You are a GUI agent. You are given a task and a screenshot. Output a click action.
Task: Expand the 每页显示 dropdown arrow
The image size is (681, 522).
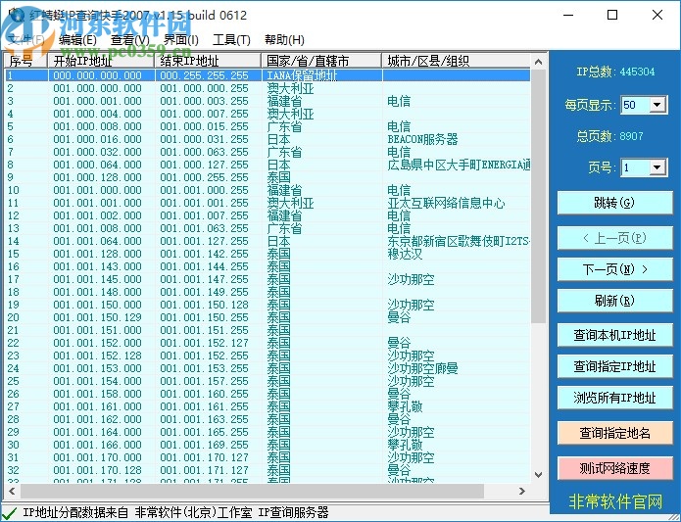click(x=658, y=105)
